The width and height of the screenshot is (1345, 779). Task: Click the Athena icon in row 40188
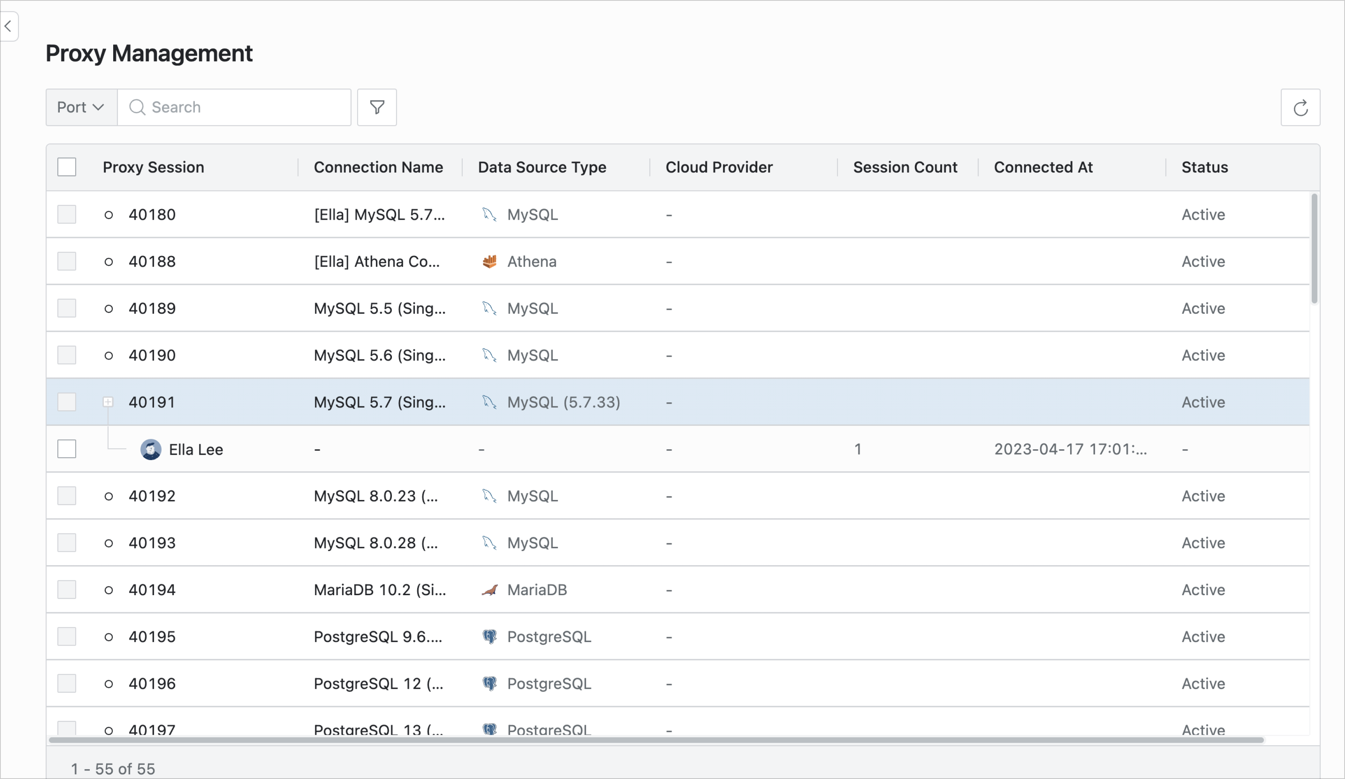(x=489, y=261)
